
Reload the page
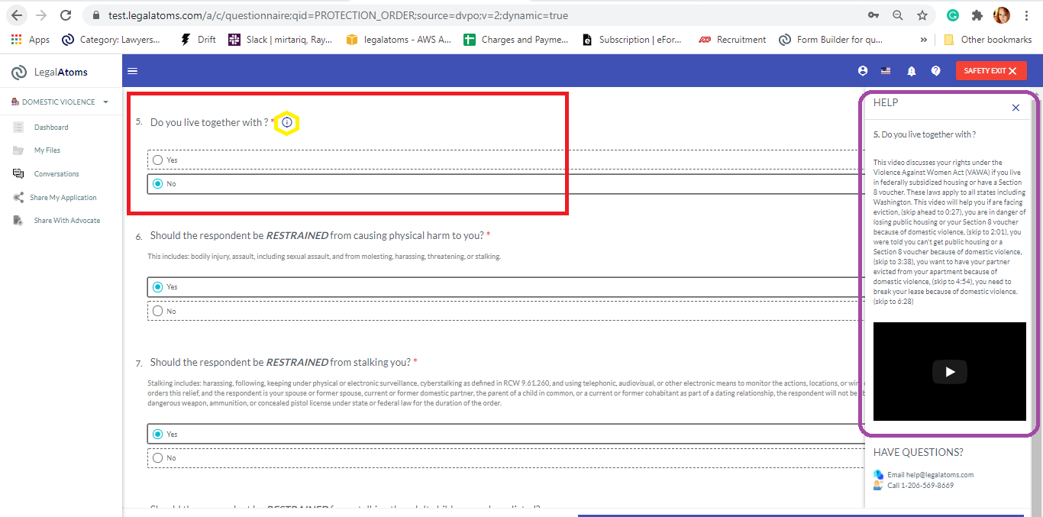66,15
